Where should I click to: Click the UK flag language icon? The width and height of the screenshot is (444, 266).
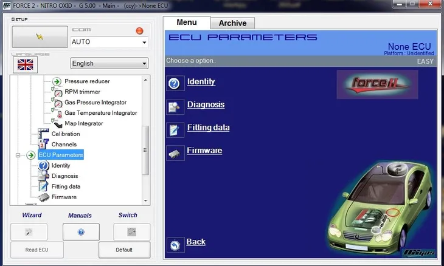pyautogui.click(x=25, y=64)
